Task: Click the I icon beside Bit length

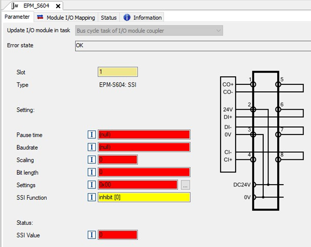Action: point(92,172)
